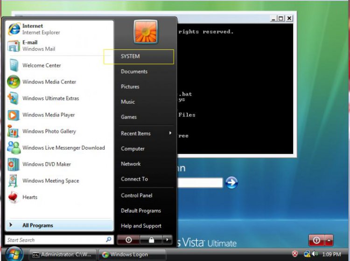
Task: Lock the computer with padlock button
Action: [x=151, y=240]
